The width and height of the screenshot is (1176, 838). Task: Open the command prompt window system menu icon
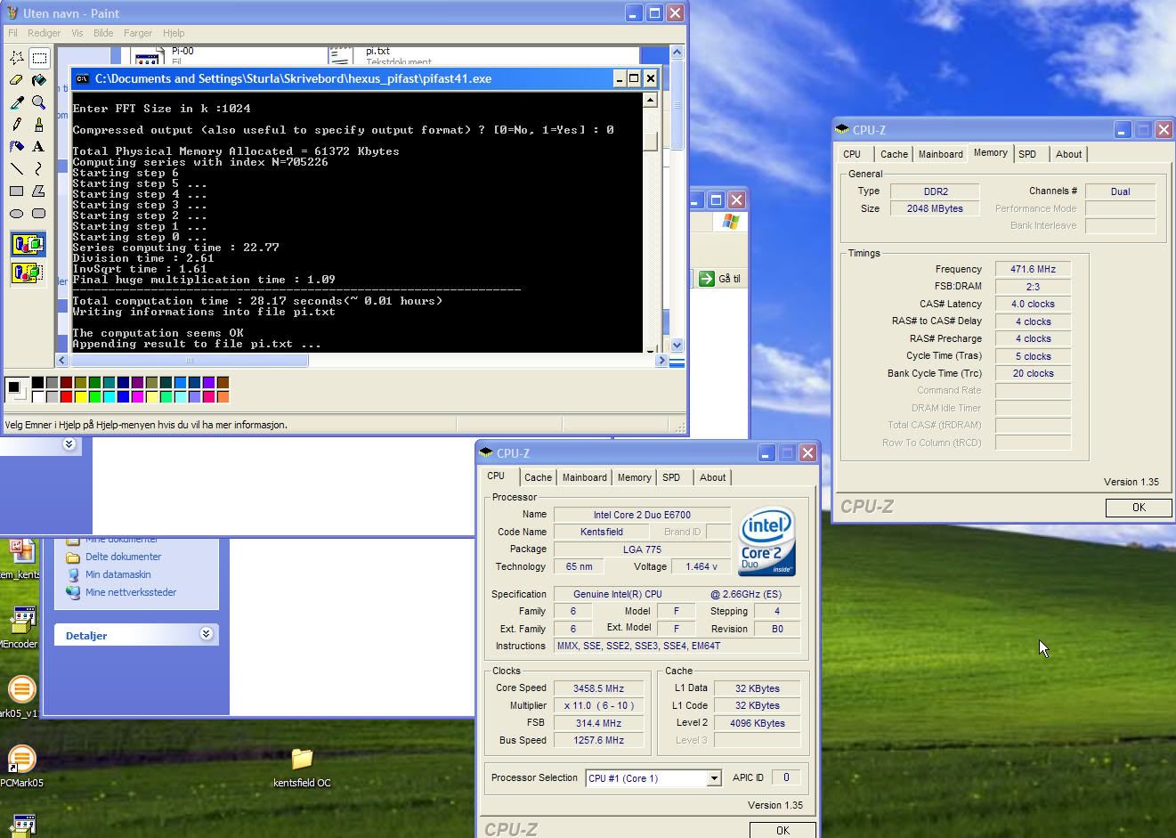click(x=82, y=78)
